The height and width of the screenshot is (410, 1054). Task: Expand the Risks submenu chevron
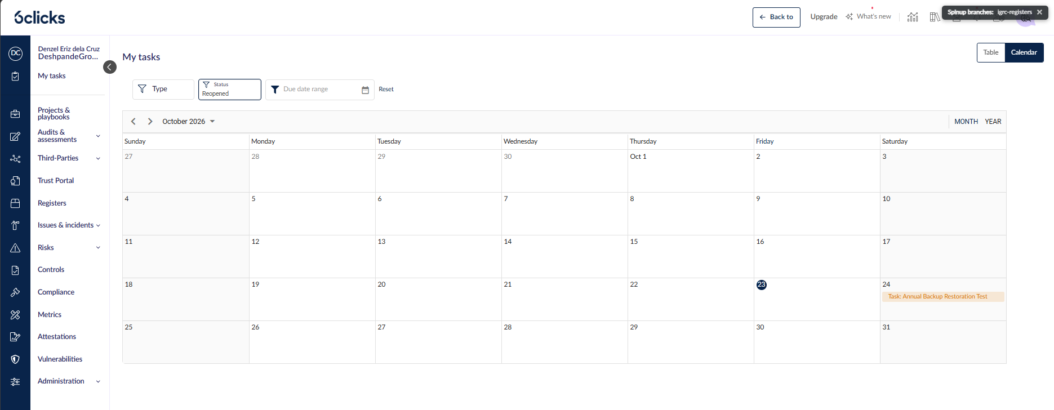(98, 248)
